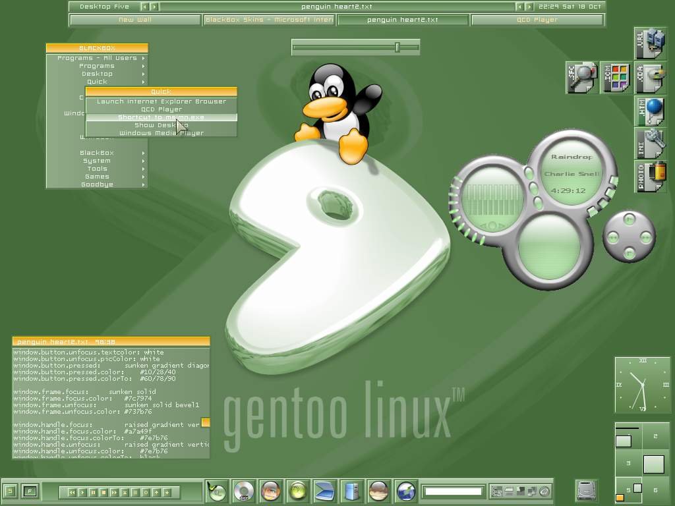Open the .CDA audio track file icon
This screenshot has height=506, width=675.
coord(650,78)
